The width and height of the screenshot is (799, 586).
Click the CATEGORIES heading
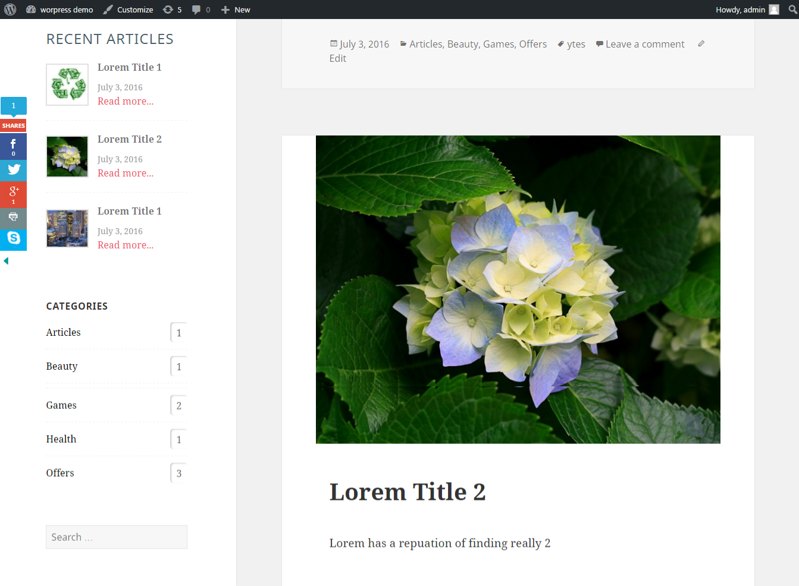(77, 306)
